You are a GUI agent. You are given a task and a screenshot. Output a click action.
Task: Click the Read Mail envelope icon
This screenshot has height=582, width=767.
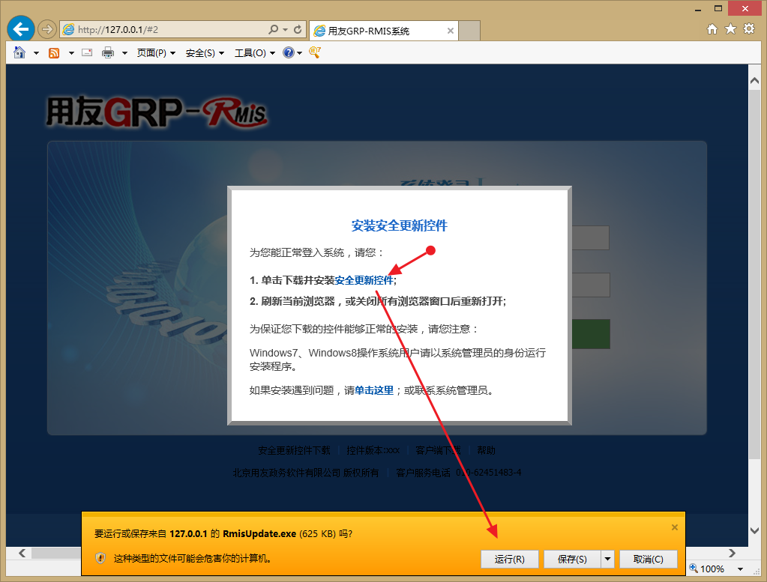87,52
